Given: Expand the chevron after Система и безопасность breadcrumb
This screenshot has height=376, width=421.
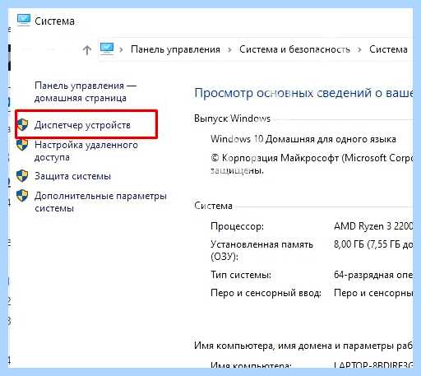Looking at the screenshot, I should coord(359,49).
